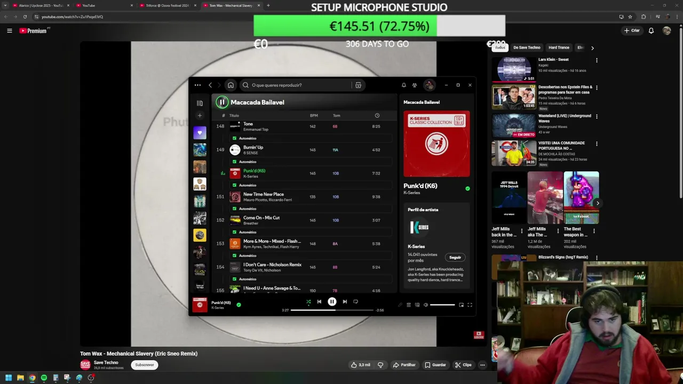Sort playlist by BPM column

point(314,115)
